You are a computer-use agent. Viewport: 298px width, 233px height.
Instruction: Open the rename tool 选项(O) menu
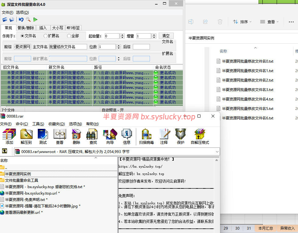tap(23, 13)
